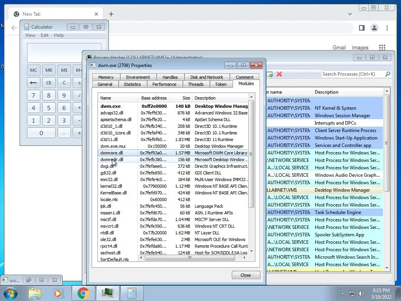Switch to the Environment tab
Viewport: 401px width, 301px height.
(x=138, y=77)
